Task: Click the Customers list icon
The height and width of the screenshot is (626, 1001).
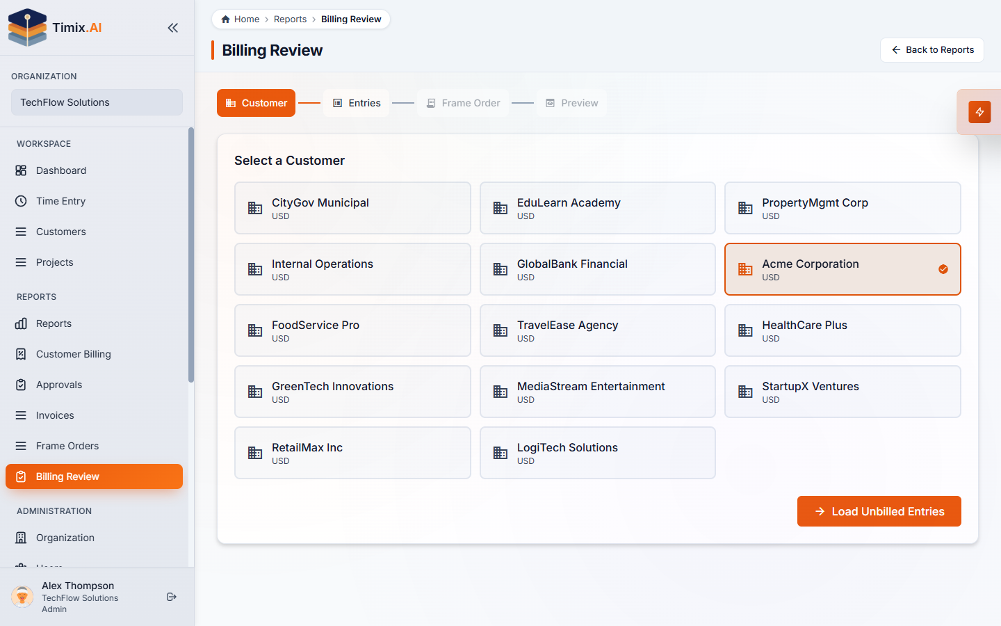Action: (x=21, y=232)
